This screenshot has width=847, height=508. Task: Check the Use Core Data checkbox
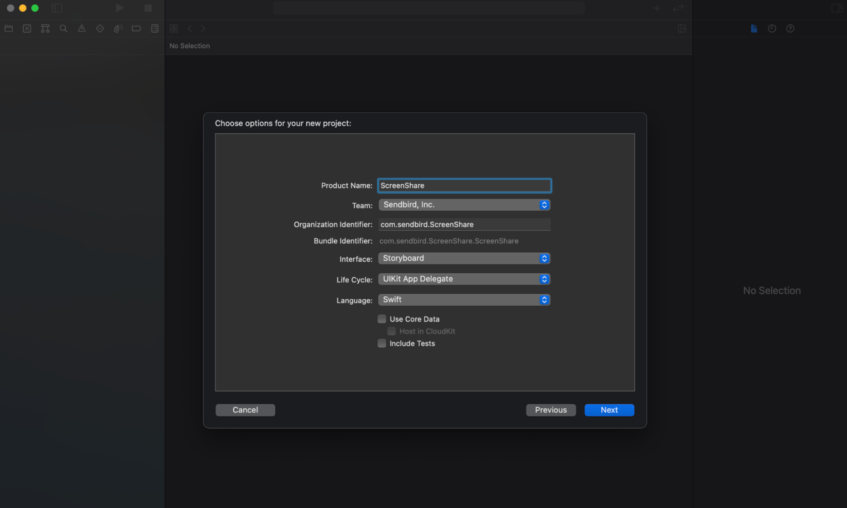(382, 319)
